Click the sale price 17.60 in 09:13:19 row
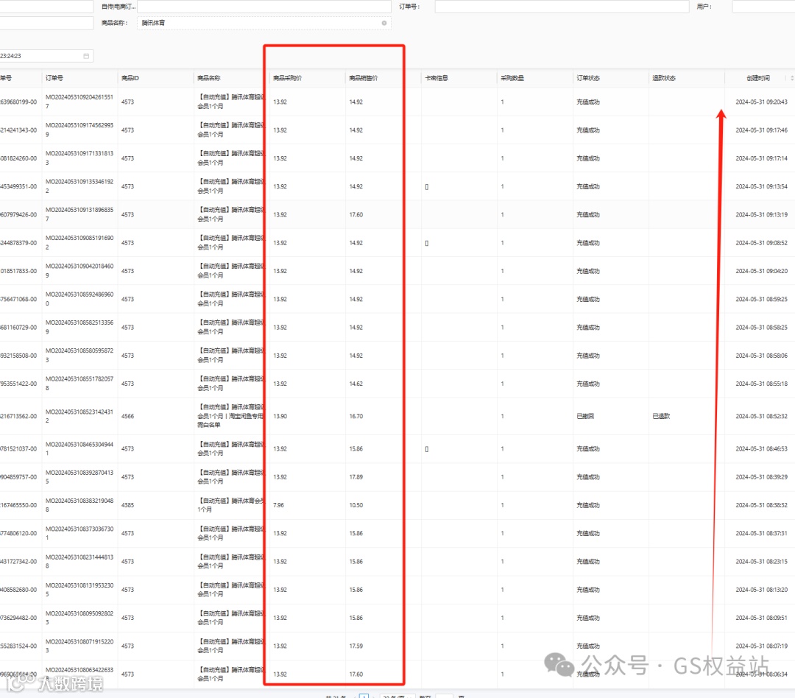The height and width of the screenshot is (698, 795). pos(356,214)
